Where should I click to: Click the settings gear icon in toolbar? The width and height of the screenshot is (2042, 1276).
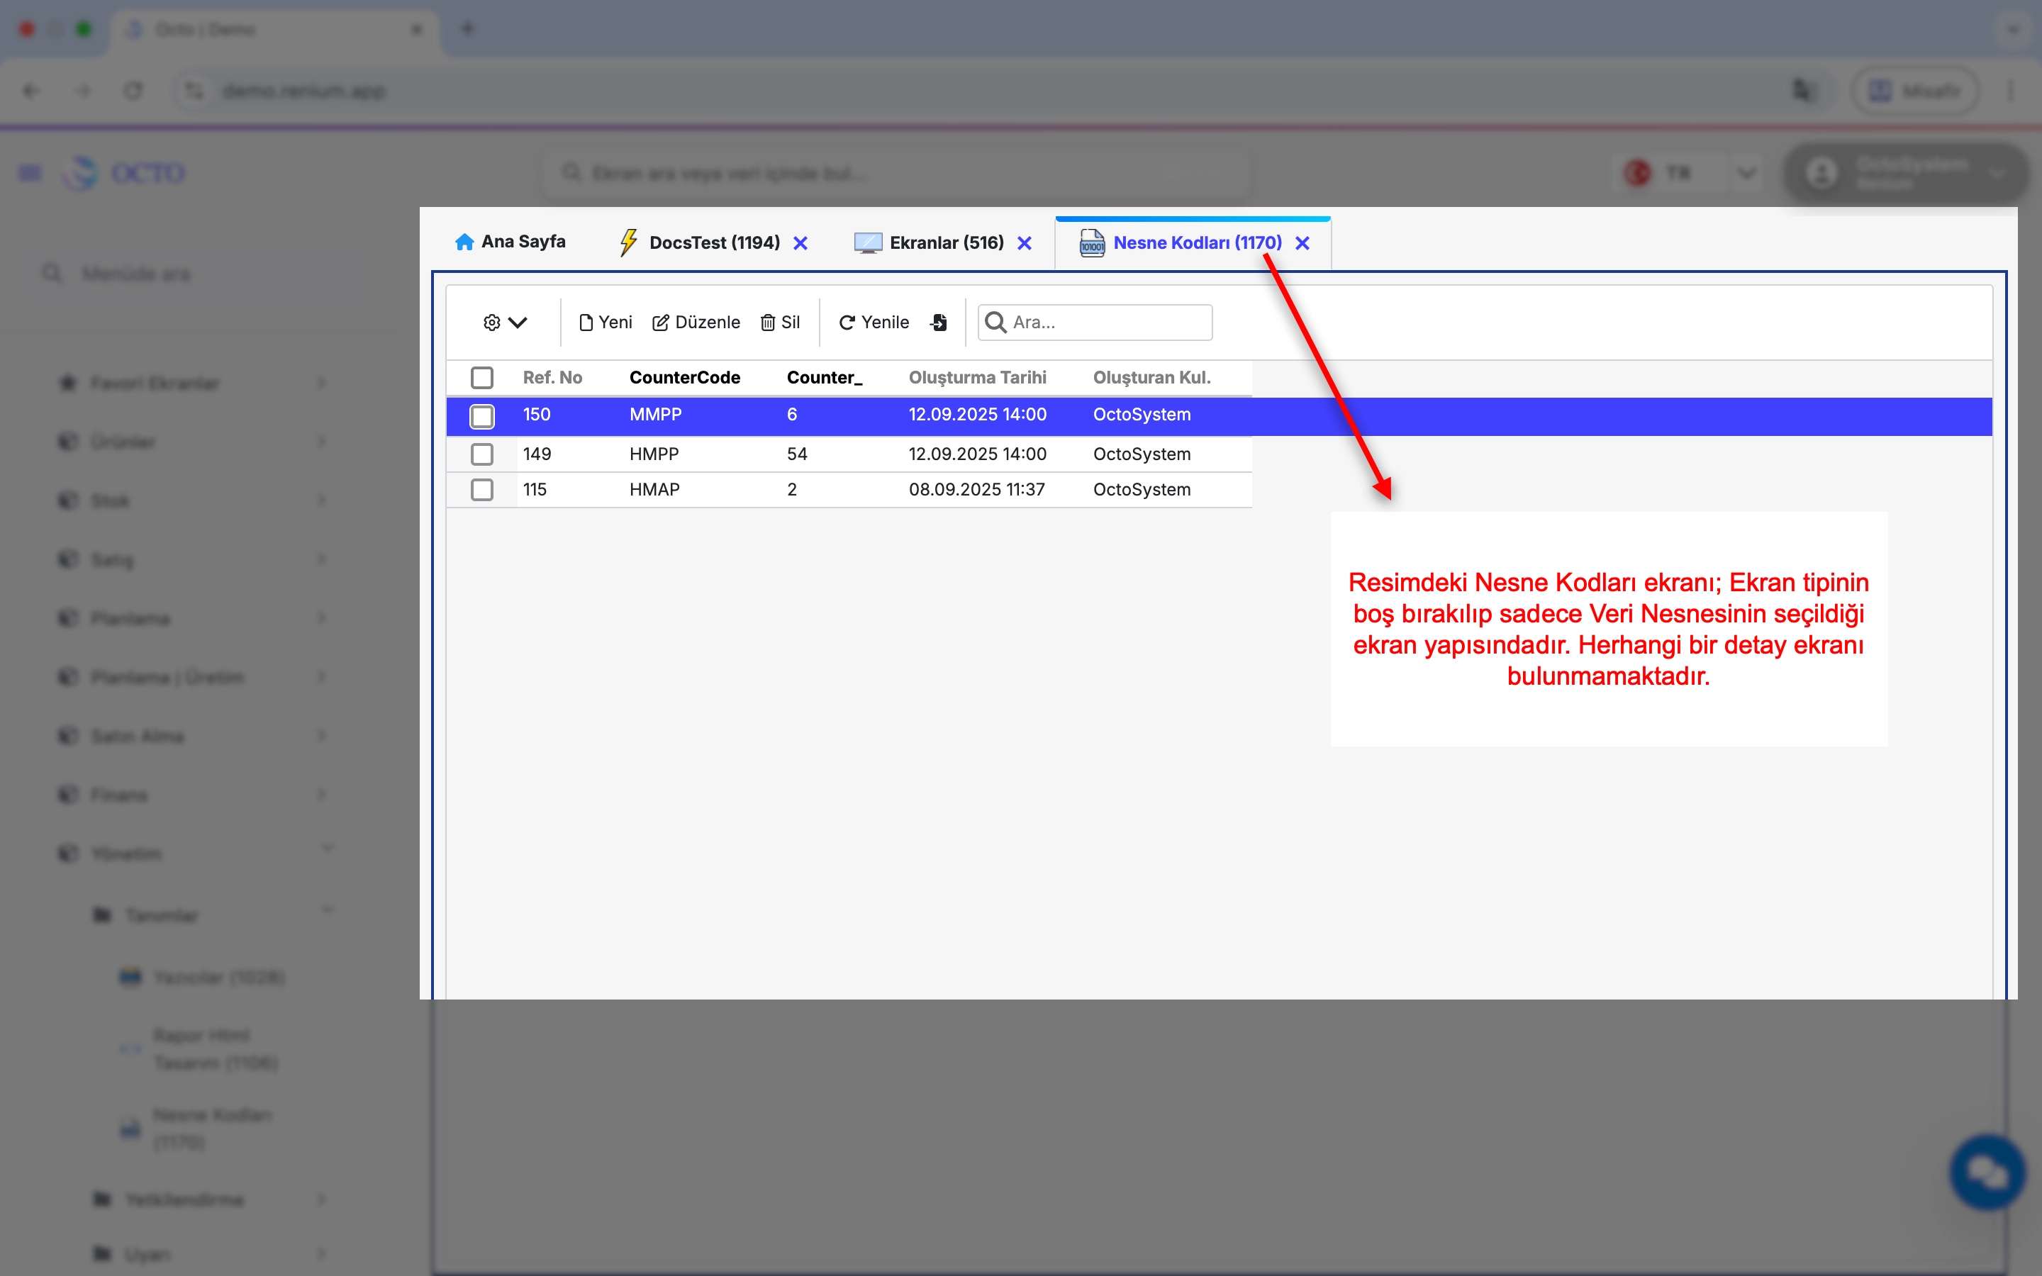click(x=491, y=323)
